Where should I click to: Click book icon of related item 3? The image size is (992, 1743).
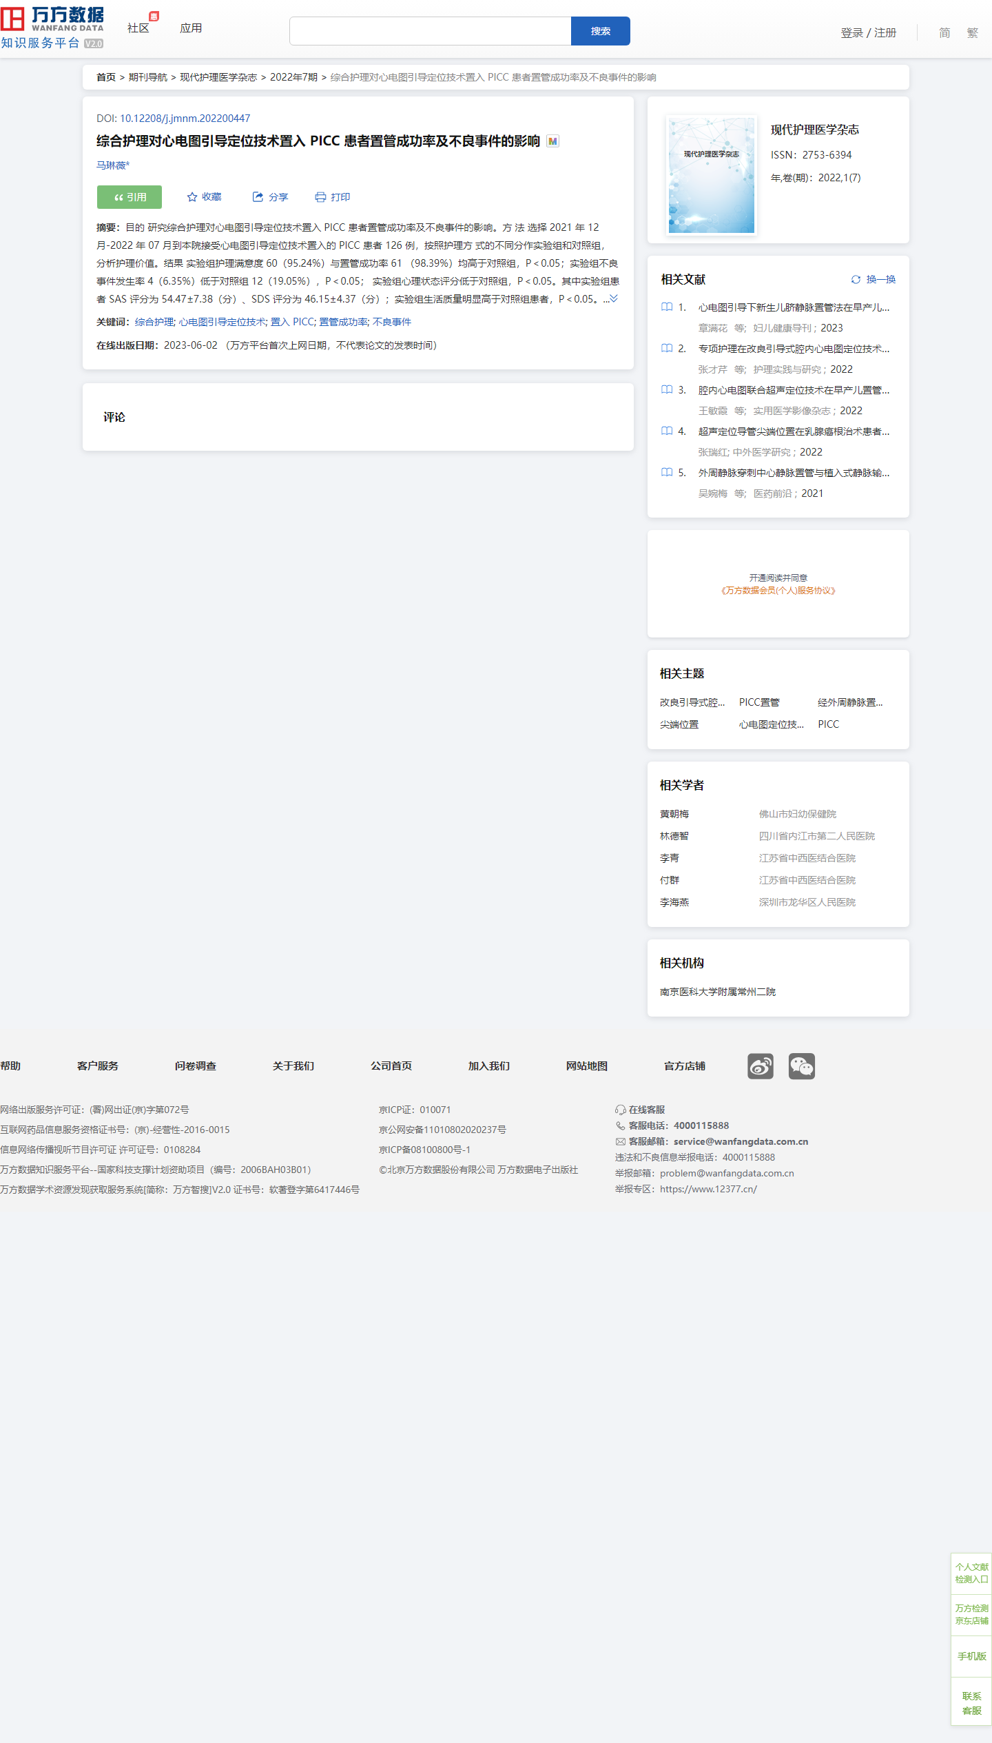tap(667, 390)
